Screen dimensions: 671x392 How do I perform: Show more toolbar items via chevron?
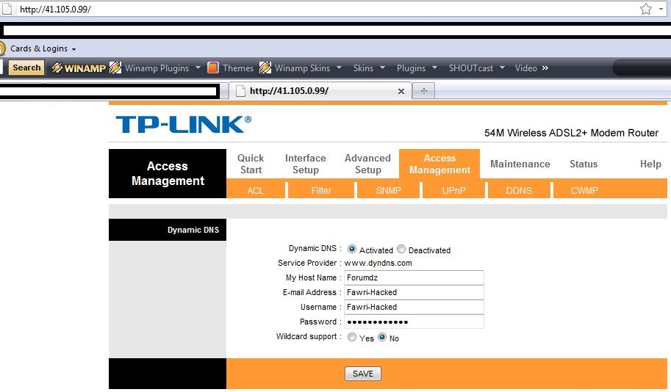pyautogui.click(x=545, y=68)
